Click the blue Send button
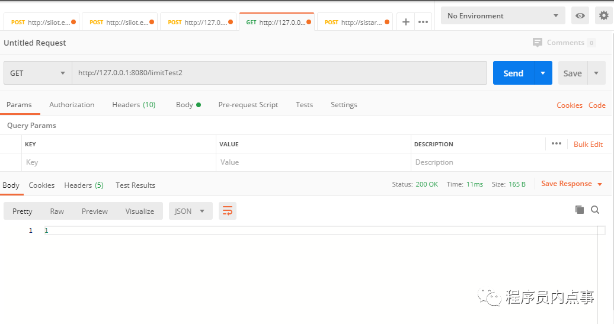Image resolution: width=614 pixels, height=324 pixels. coord(513,73)
